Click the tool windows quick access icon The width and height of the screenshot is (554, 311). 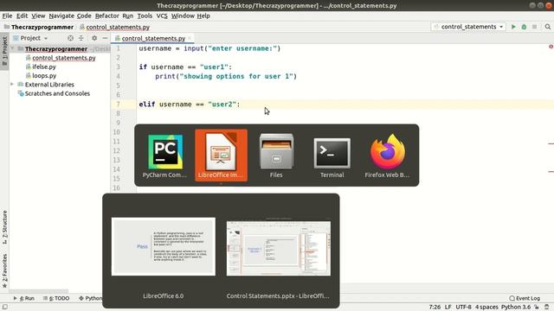click(x=5, y=308)
